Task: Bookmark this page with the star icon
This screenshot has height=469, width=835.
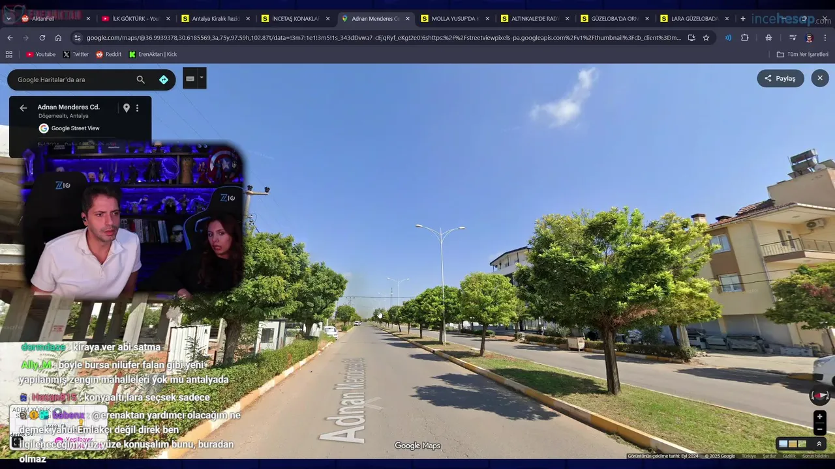Action: 706,38
